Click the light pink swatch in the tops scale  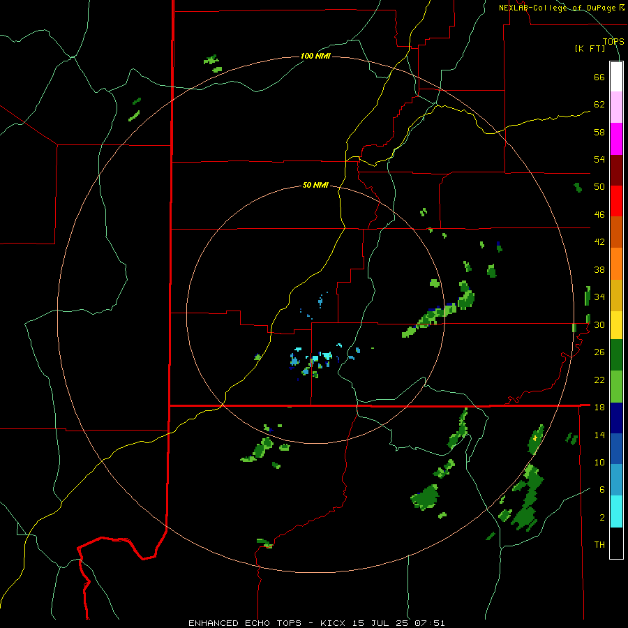coord(616,107)
